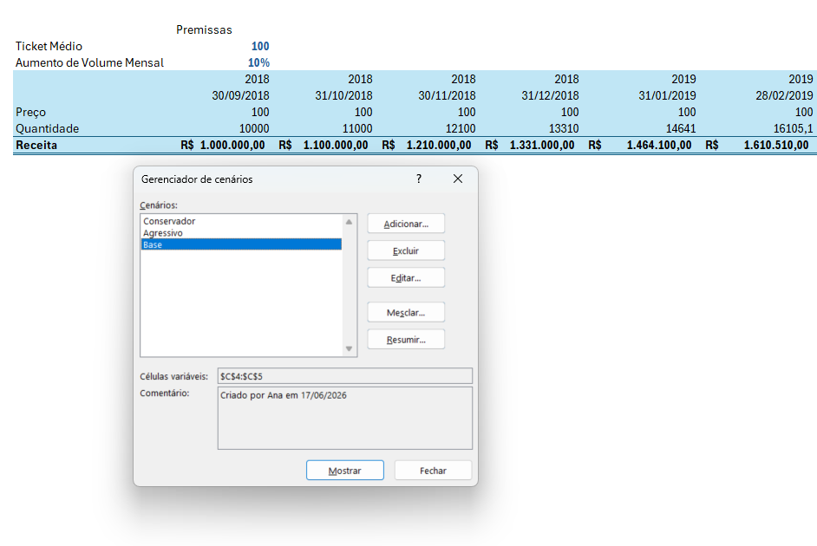The width and height of the screenshot is (817, 546).
Task: Open the dialog help question mark
Action: (419, 179)
